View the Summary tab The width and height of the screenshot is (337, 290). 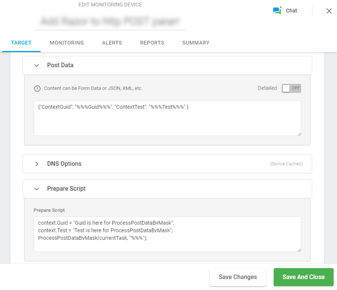[196, 43]
